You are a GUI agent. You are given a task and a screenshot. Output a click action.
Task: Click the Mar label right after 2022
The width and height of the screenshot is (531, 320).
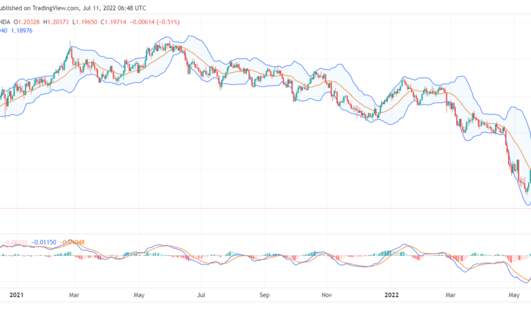tap(451, 295)
